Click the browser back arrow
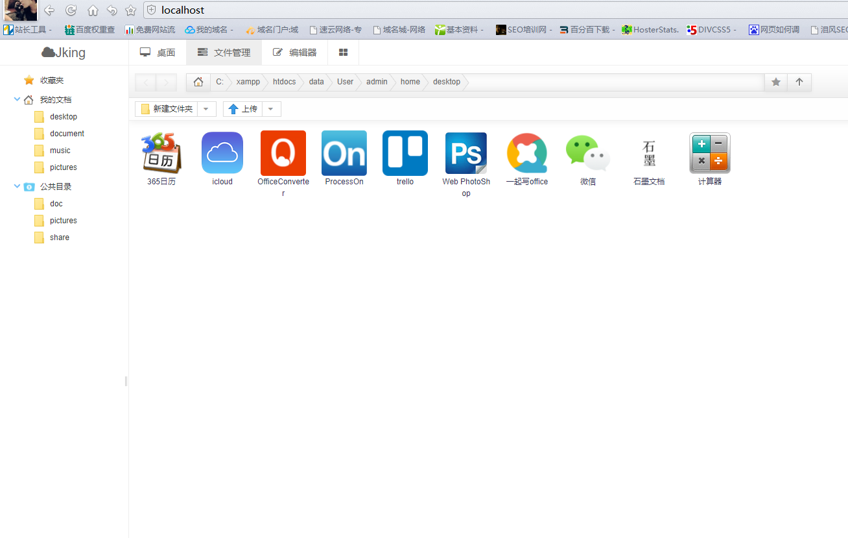The width and height of the screenshot is (848, 538). point(49,10)
